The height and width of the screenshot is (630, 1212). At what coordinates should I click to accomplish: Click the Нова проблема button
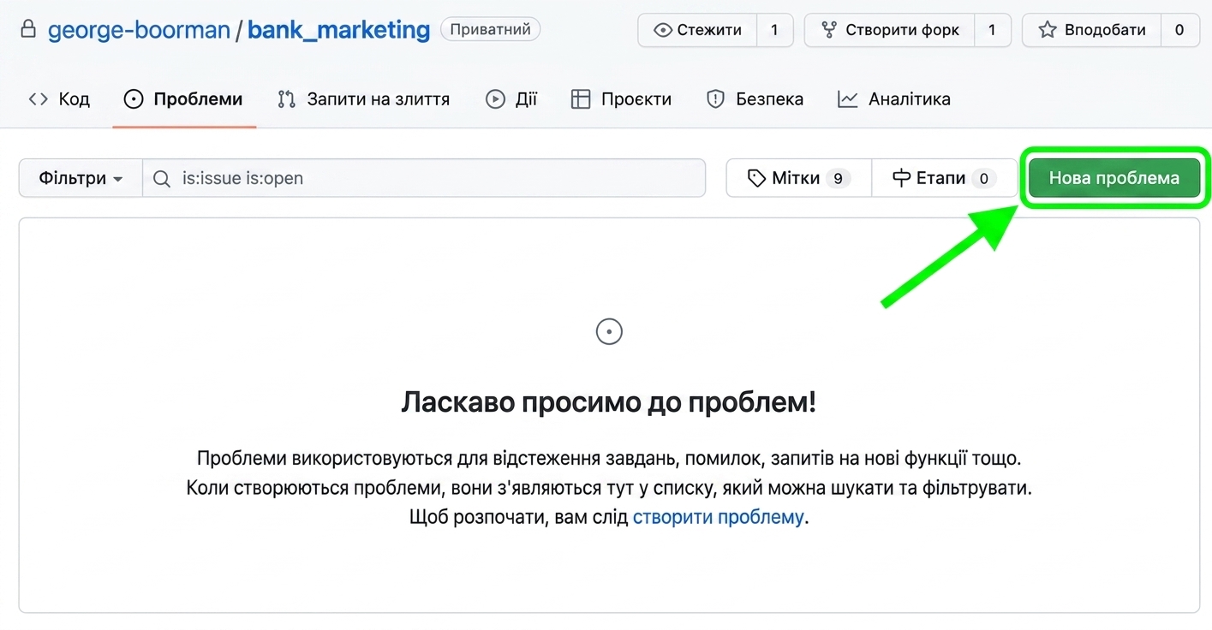pos(1114,178)
